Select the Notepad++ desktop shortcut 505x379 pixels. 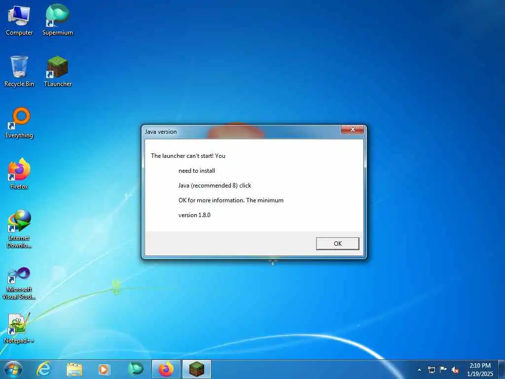pos(19,328)
